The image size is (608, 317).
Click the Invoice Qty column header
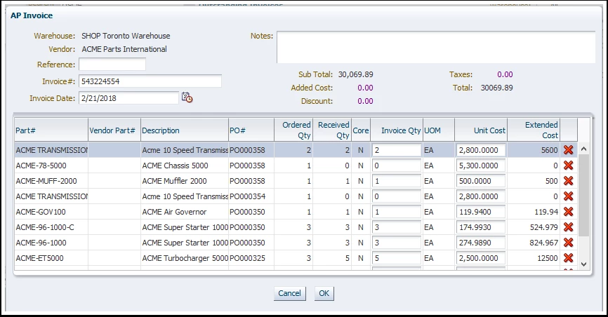[397, 130]
